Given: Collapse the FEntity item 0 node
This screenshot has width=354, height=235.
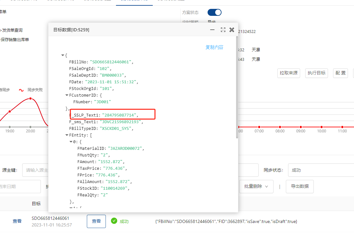Looking at the screenshot, I should coord(71,142).
